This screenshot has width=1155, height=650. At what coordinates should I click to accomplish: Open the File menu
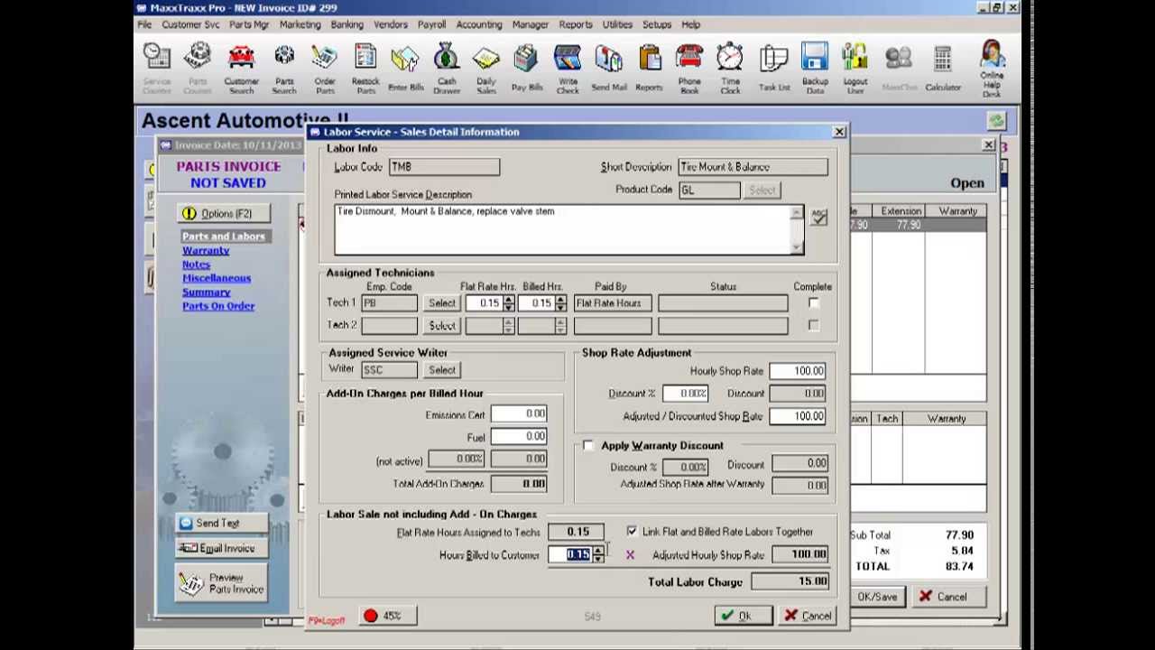click(x=144, y=24)
